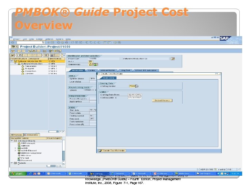Viewport: 248px width, 186px height.
Task: Click the Costing Date From field
Action: [135, 95]
